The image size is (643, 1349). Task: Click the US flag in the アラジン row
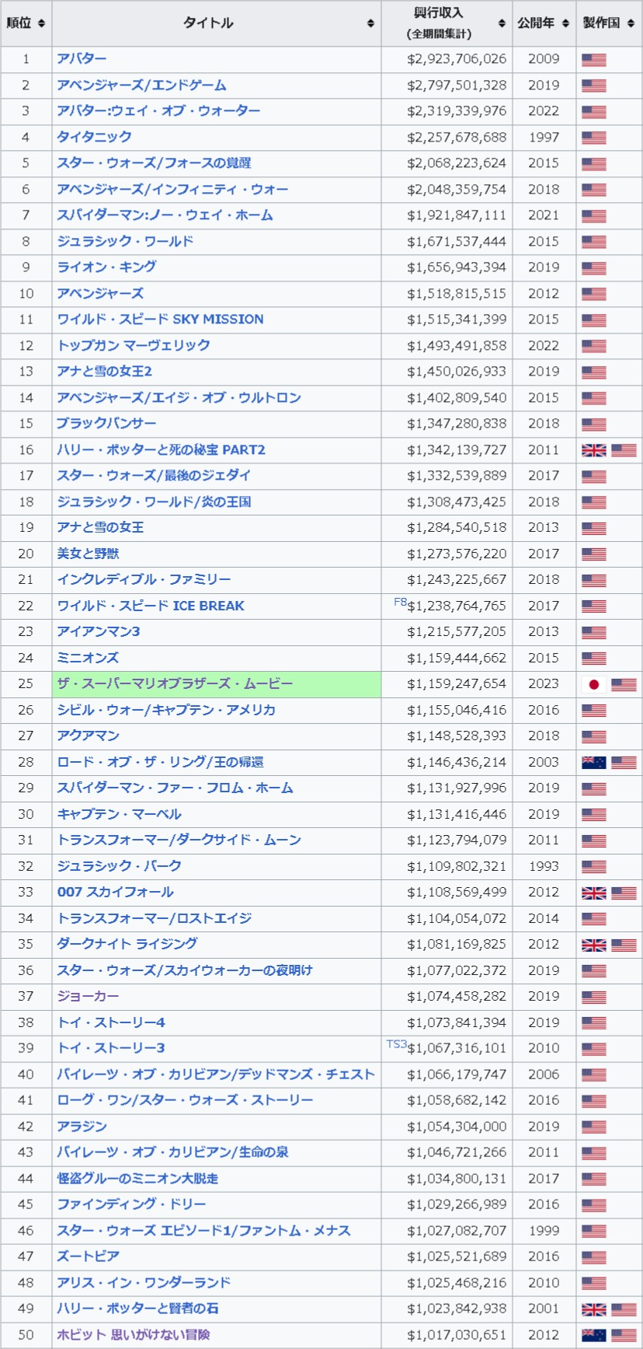594,1127
